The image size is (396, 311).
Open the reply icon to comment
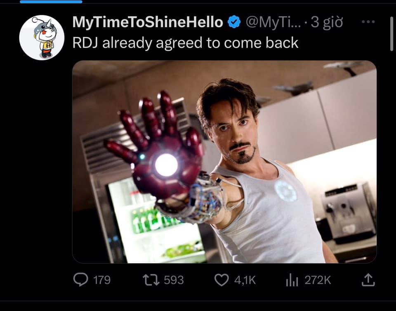pos(81,280)
